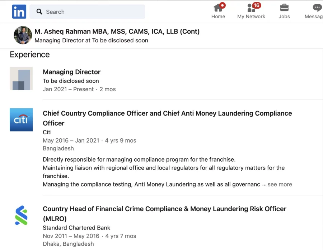Click inside the Search input field
This screenshot has width=323, height=250.
[87, 12]
